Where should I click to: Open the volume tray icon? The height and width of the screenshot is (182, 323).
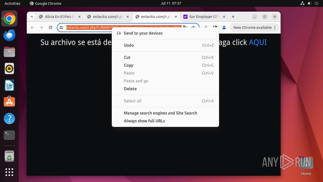(x=310, y=3)
